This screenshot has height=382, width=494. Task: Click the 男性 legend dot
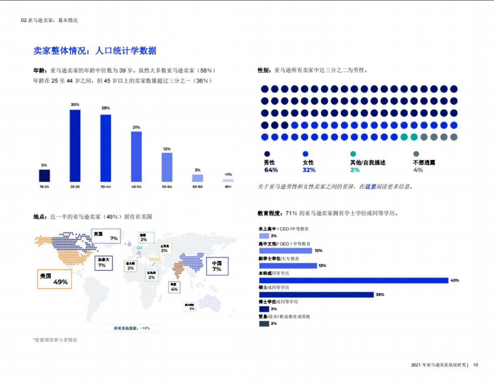pos(267,154)
